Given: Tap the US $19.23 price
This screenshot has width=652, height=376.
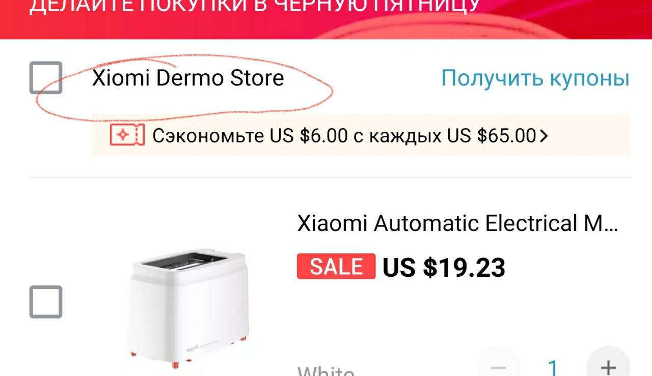Looking at the screenshot, I should 444,267.
